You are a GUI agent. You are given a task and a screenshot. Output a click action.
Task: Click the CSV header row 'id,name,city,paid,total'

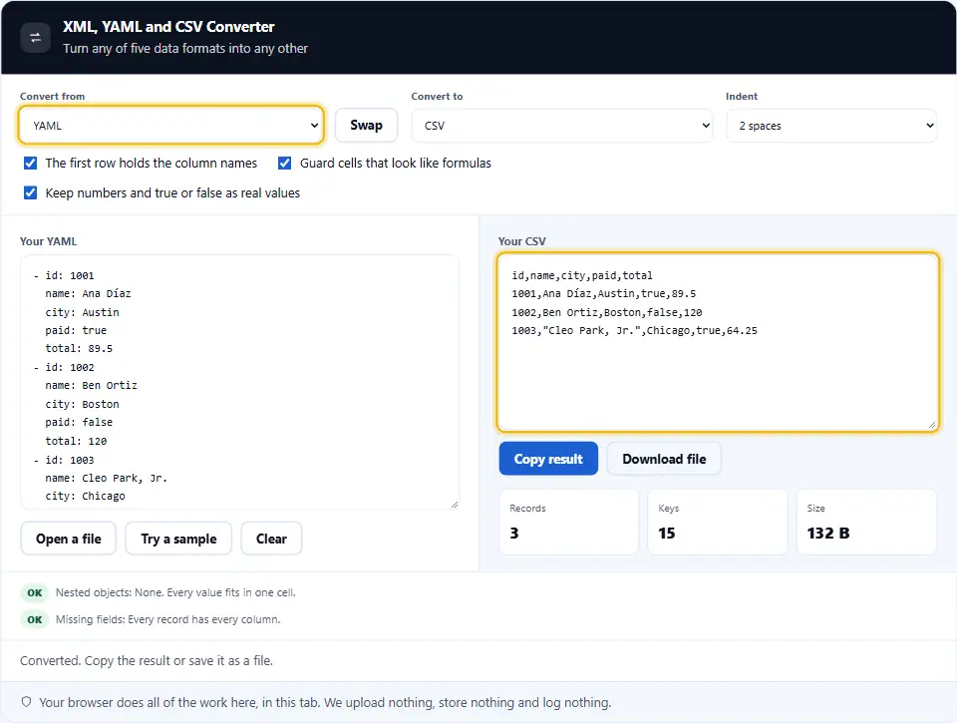coord(581,275)
